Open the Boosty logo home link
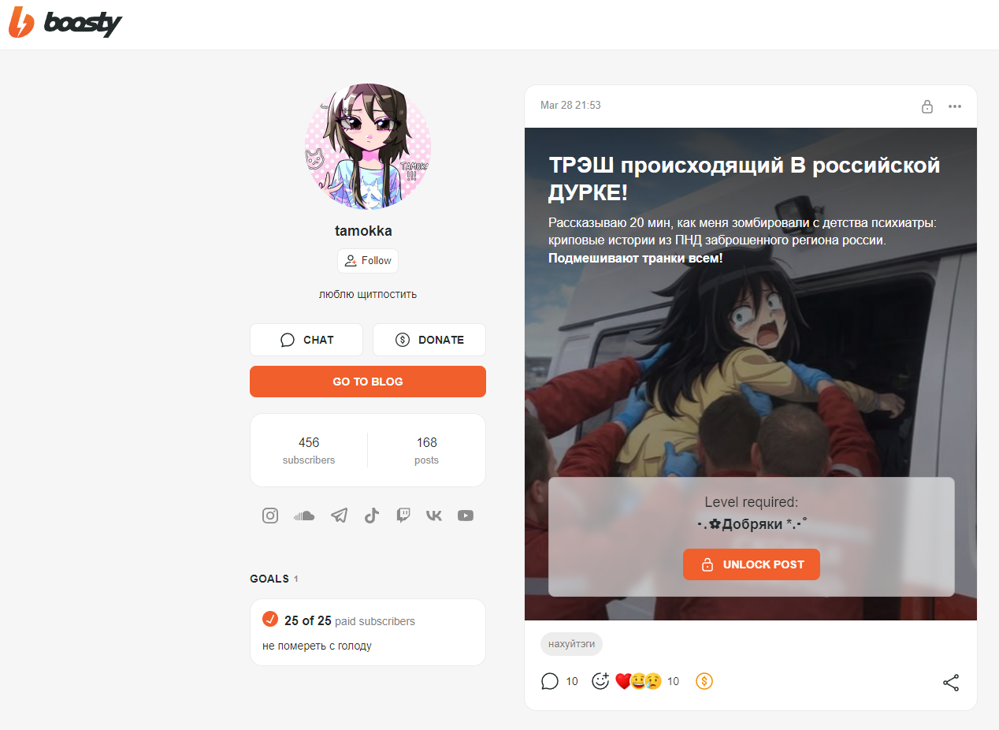 [65, 24]
